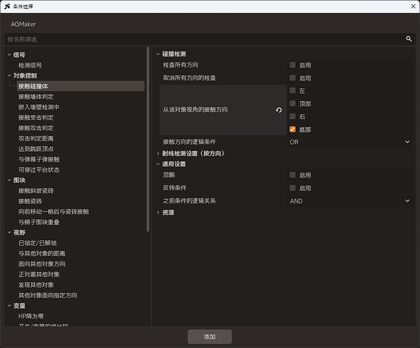Select 与弹幕子弹接触 in the tree
The width and height of the screenshot is (420, 348).
[x=39, y=159]
